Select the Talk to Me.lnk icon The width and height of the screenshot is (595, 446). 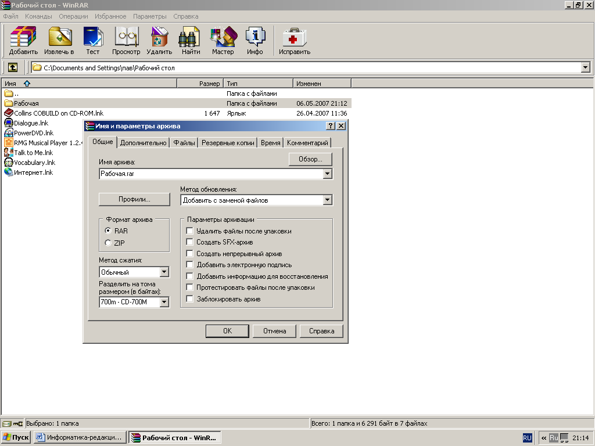8,153
